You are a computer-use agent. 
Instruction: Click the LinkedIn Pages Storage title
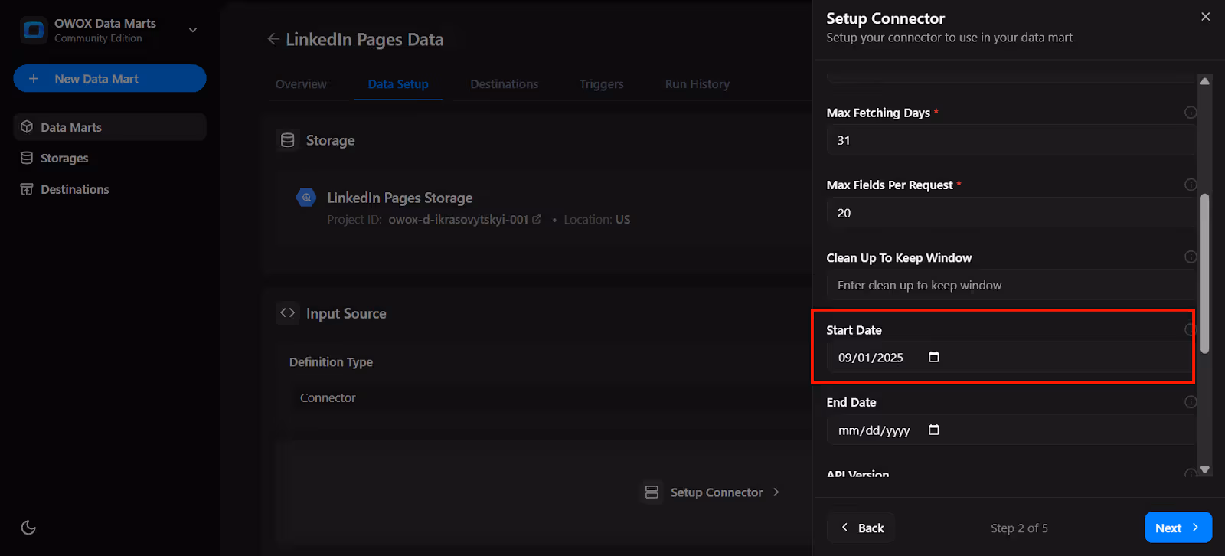[400, 198]
